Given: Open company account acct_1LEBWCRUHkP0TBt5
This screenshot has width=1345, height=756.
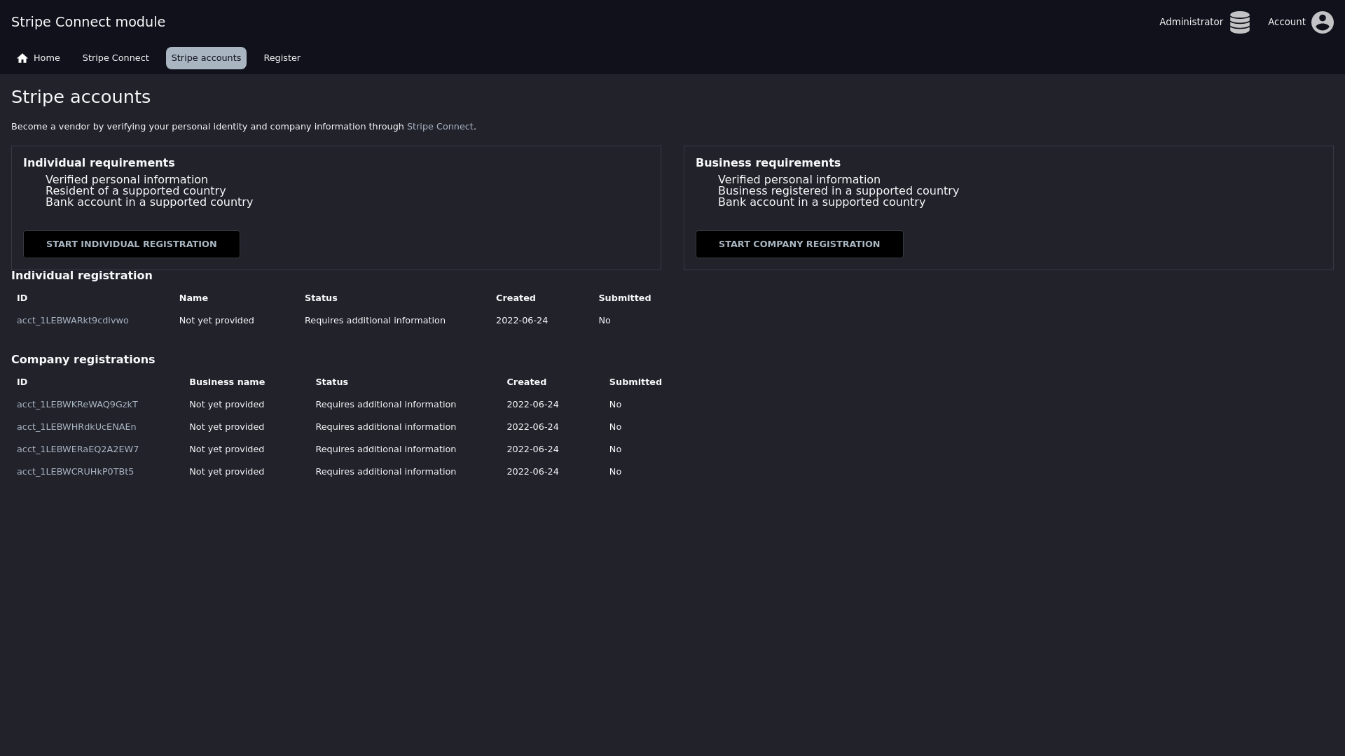Looking at the screenshot, I should coord(75,472).
